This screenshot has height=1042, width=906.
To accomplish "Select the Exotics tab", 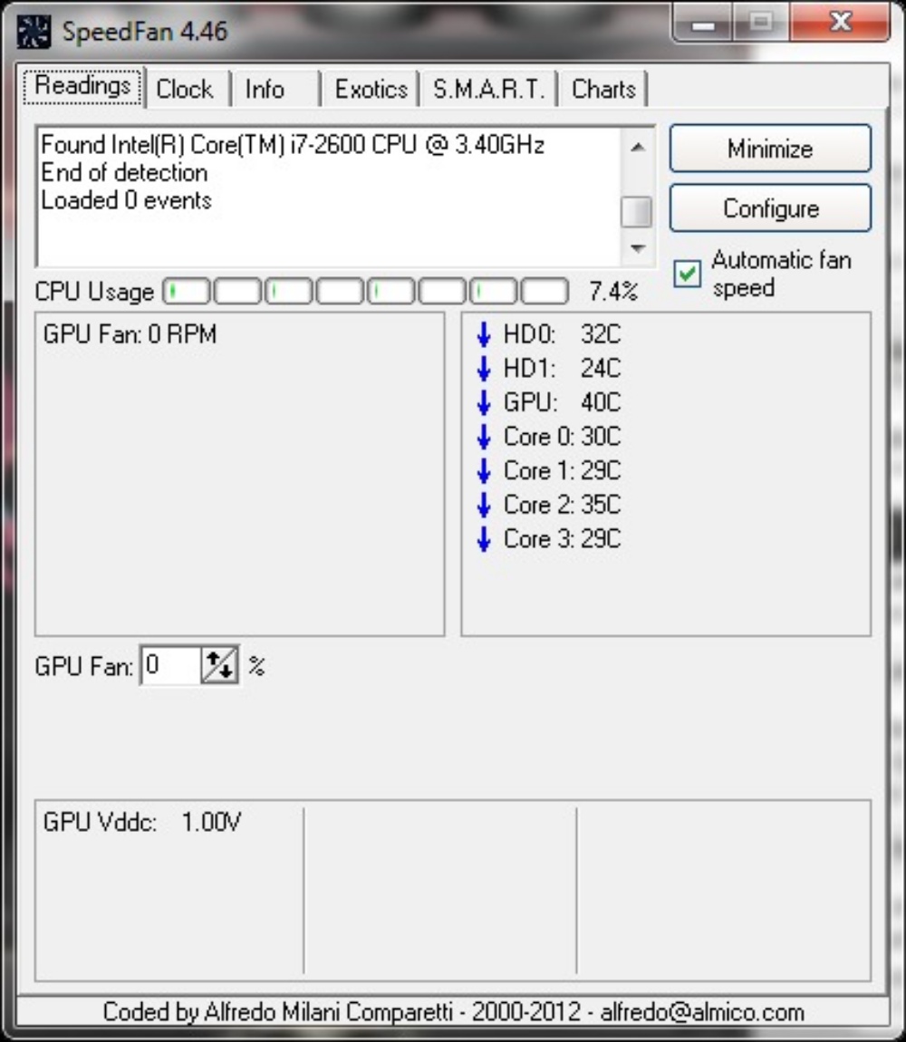I will [x=371, y=90].
